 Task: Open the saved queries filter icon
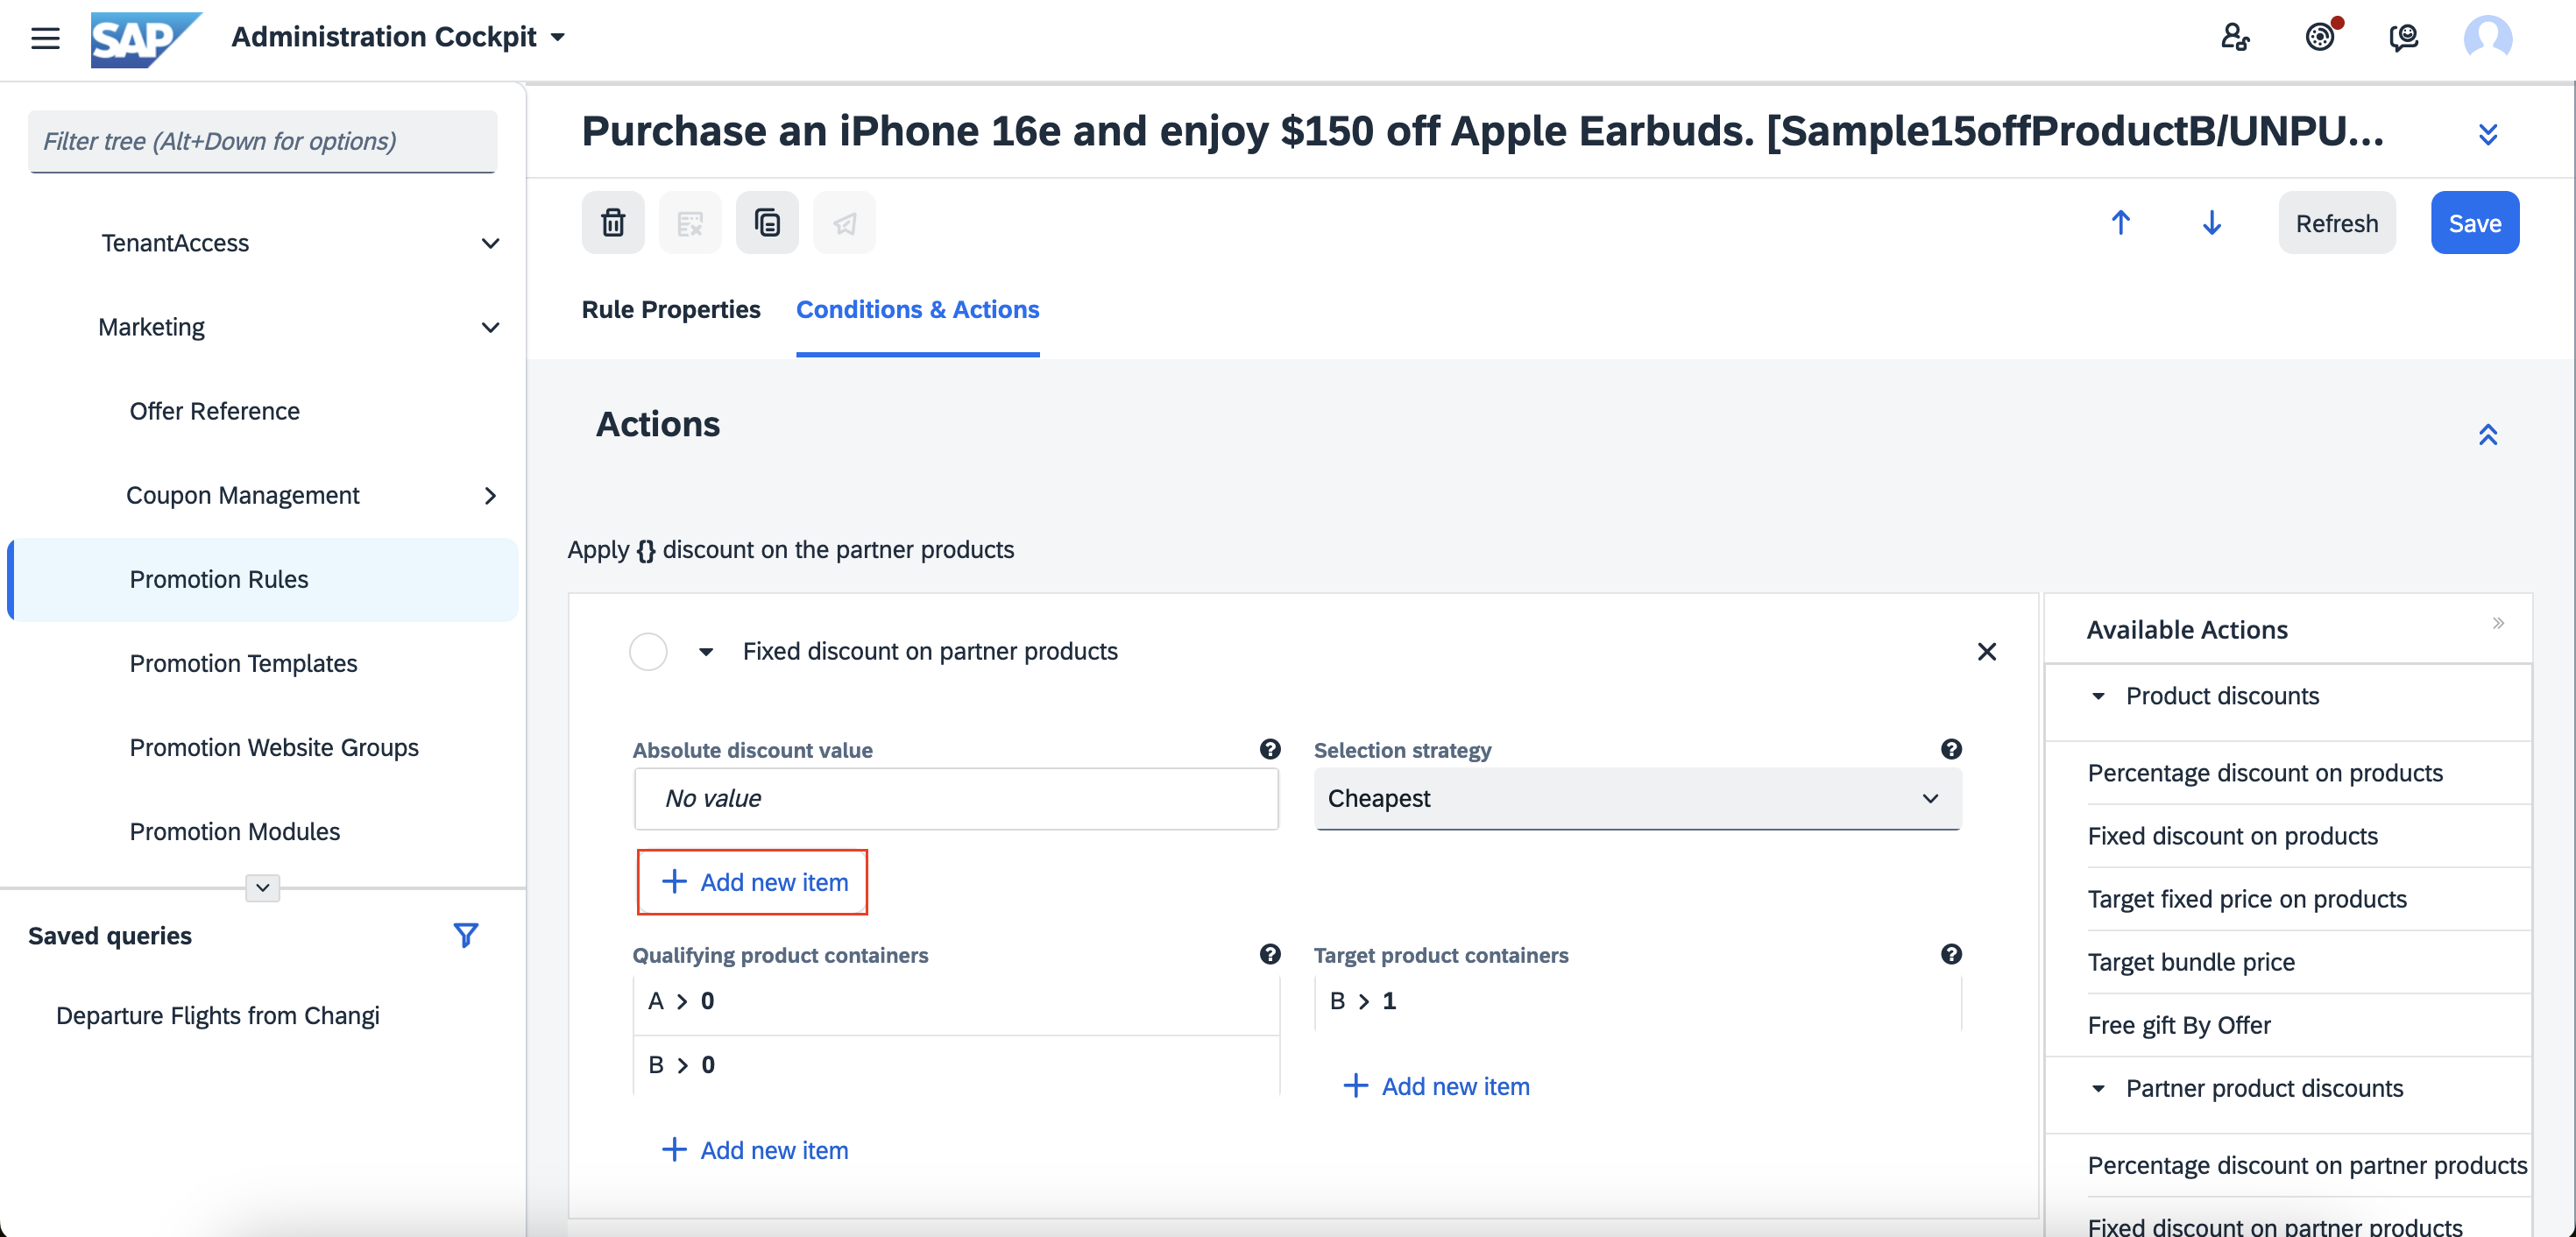tap(465, 935)
